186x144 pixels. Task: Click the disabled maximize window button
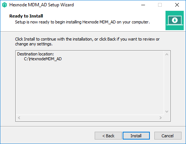pyautogui.click(x=160, y=5)
